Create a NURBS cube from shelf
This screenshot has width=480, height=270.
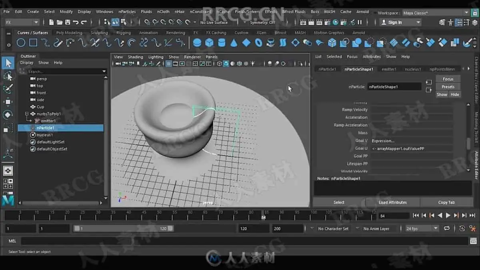point(209,42)
